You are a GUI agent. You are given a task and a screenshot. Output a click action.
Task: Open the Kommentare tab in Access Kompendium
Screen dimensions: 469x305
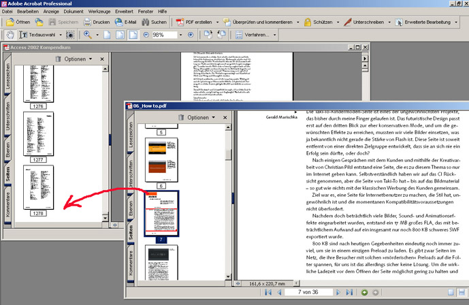[7, 204]
